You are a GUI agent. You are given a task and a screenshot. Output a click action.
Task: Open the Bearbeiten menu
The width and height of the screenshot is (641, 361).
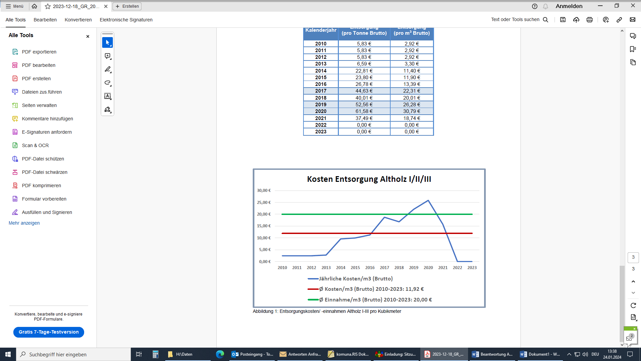pos(45,20)
